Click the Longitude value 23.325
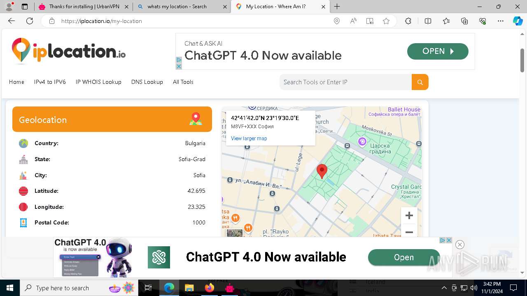 point(196,207)
